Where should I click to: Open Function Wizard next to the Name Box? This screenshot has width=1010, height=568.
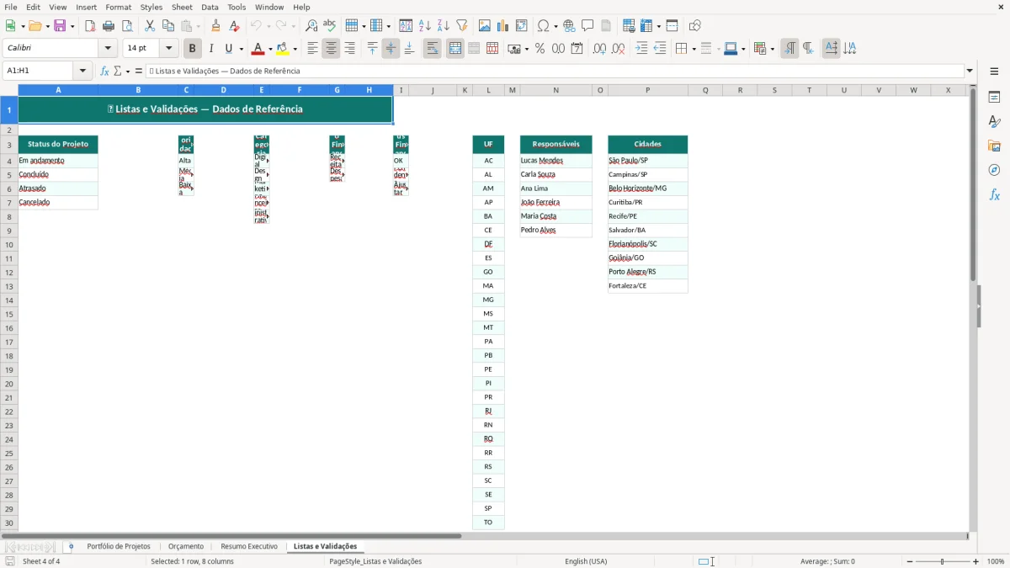pyautogui.click(x=105, y=71)
